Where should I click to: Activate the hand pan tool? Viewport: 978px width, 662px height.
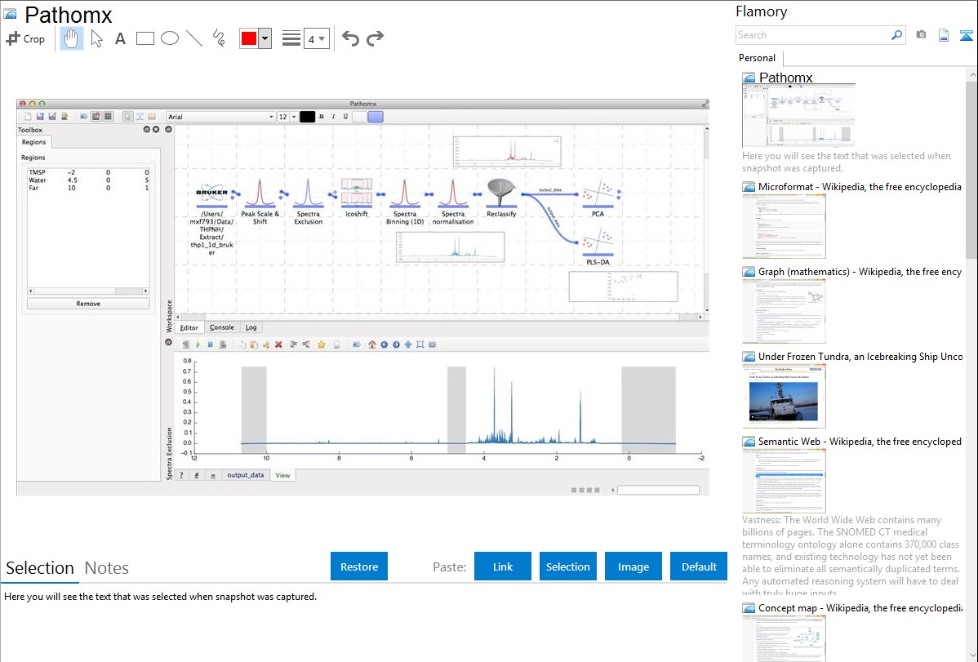coord(72,38)
